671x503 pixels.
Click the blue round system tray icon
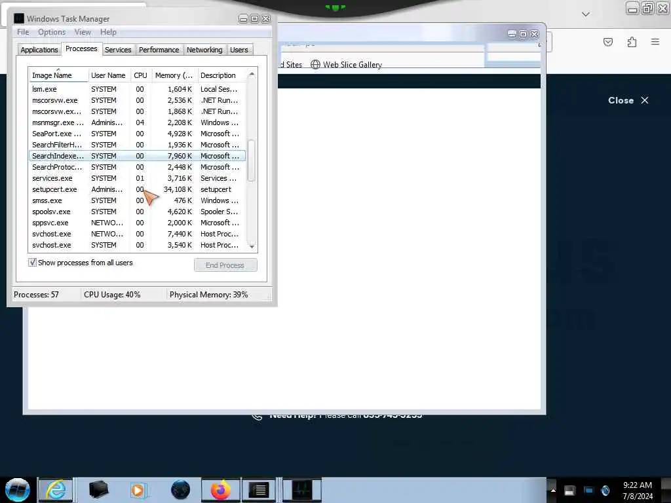tap(605, 491)
